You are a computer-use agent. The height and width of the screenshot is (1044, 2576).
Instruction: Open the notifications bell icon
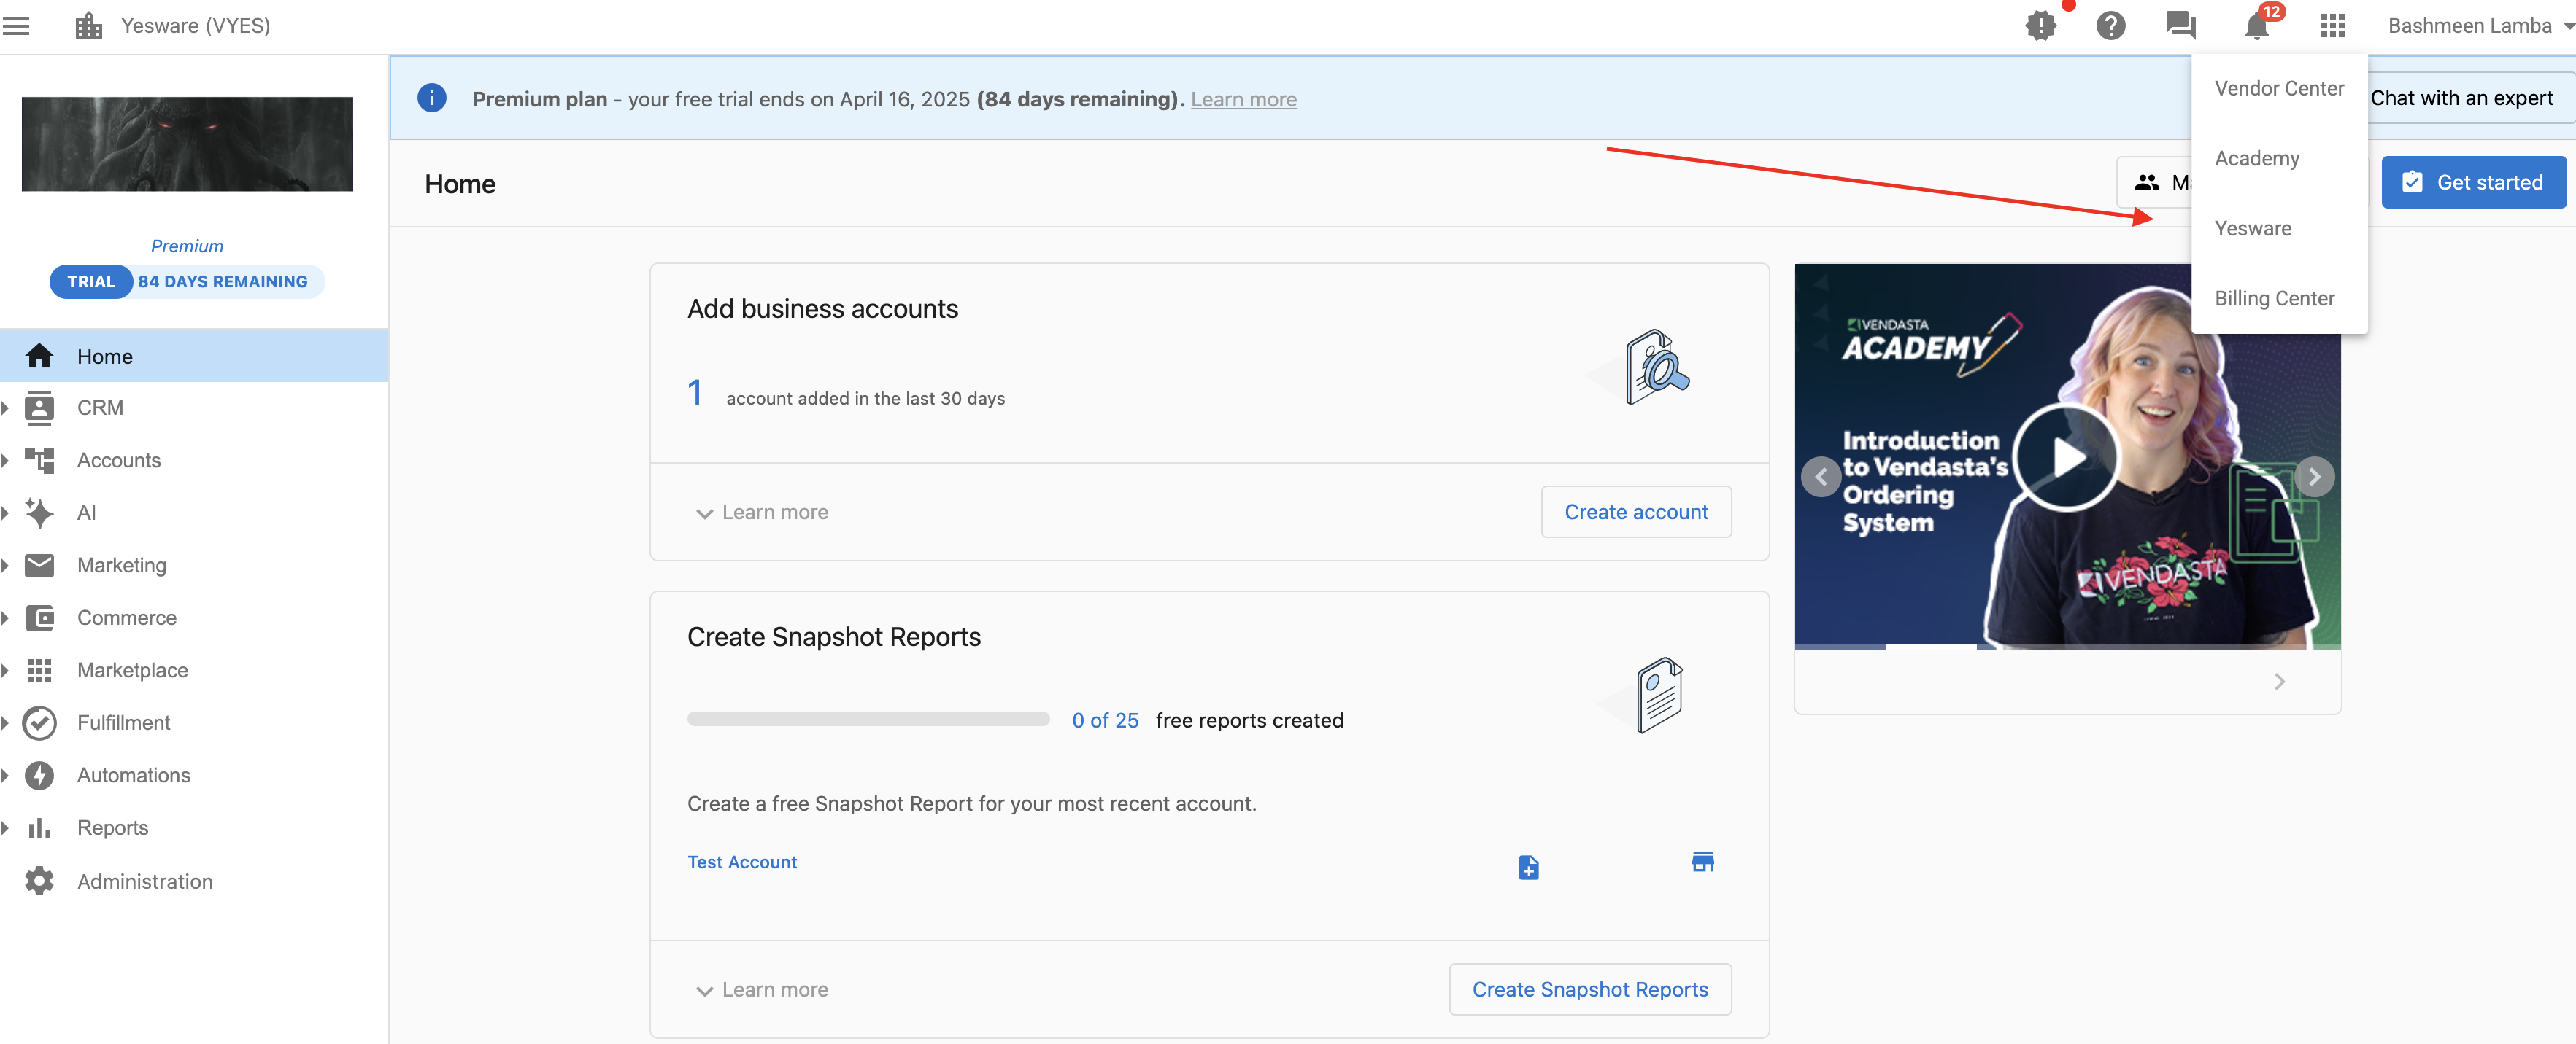coord(2256,26)
